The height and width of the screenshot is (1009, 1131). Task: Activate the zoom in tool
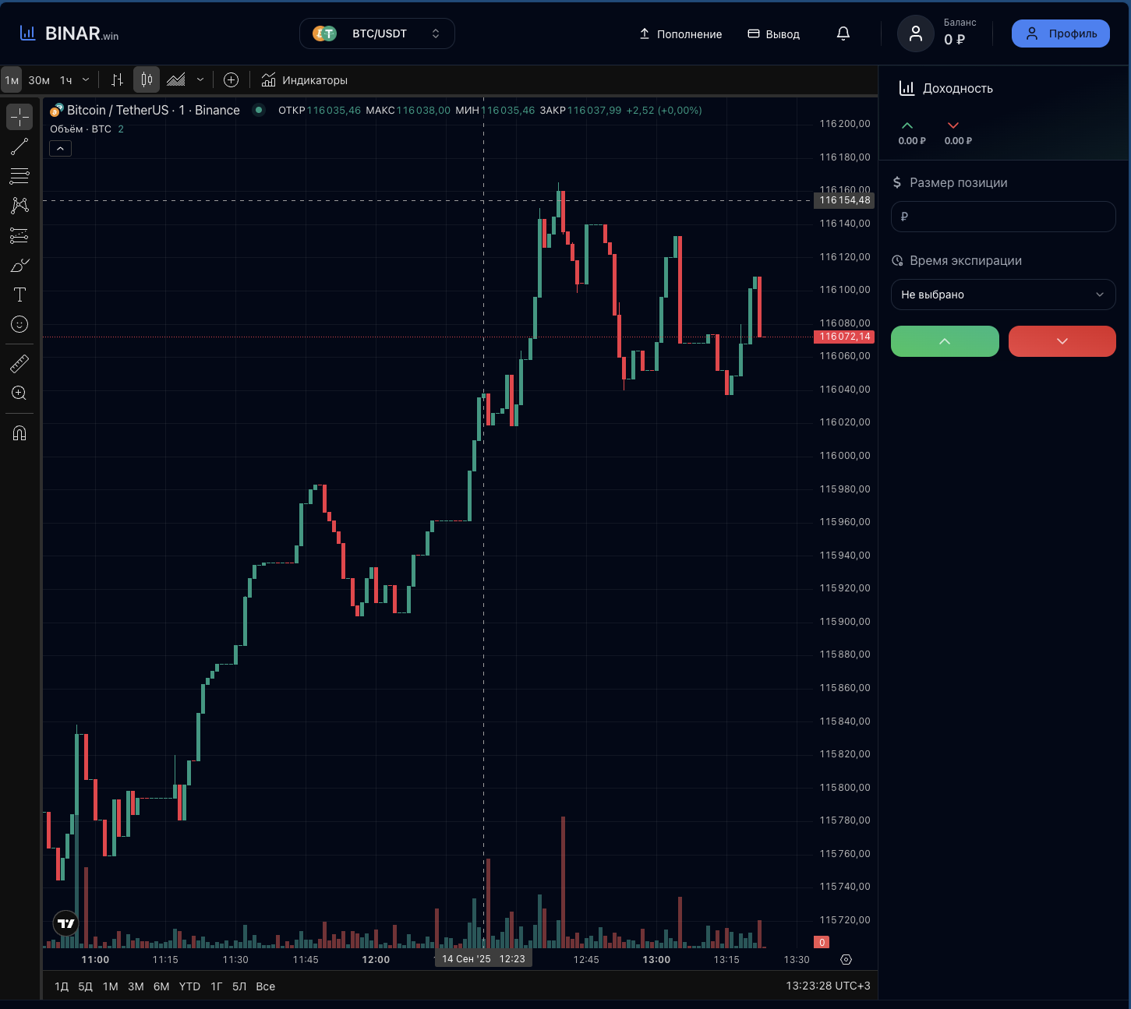[x=19, y=393]
